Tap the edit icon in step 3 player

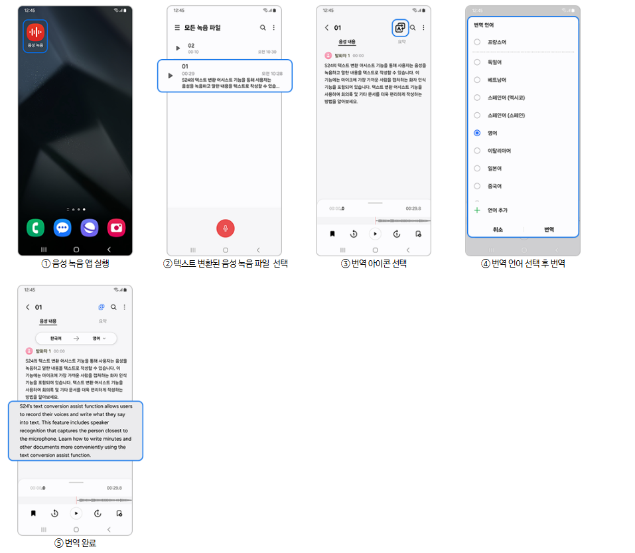(418, 234)
